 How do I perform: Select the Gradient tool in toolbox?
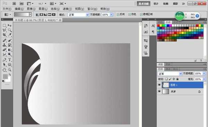point(10,50)
